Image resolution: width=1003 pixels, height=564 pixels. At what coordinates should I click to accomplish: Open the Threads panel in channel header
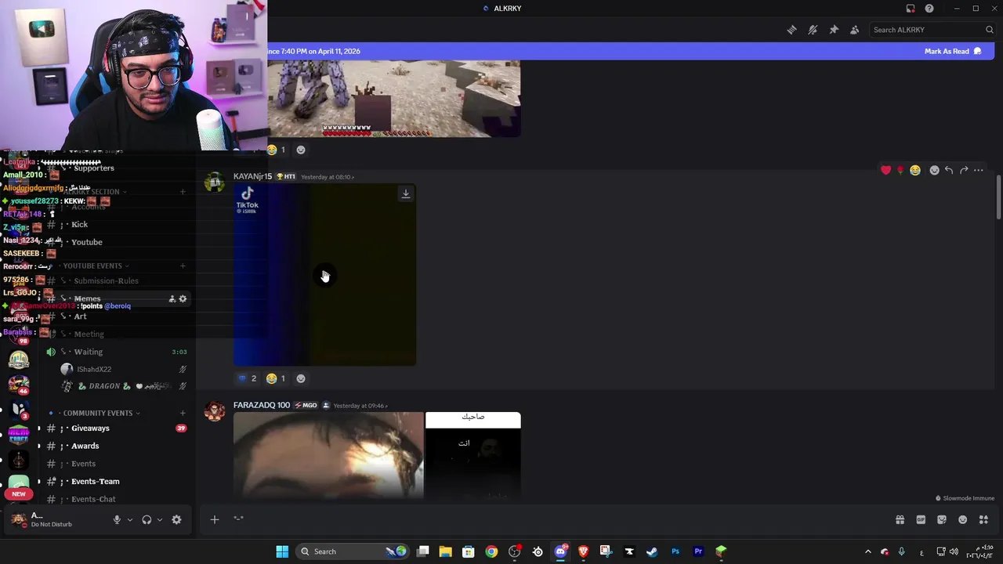[791, 30]
